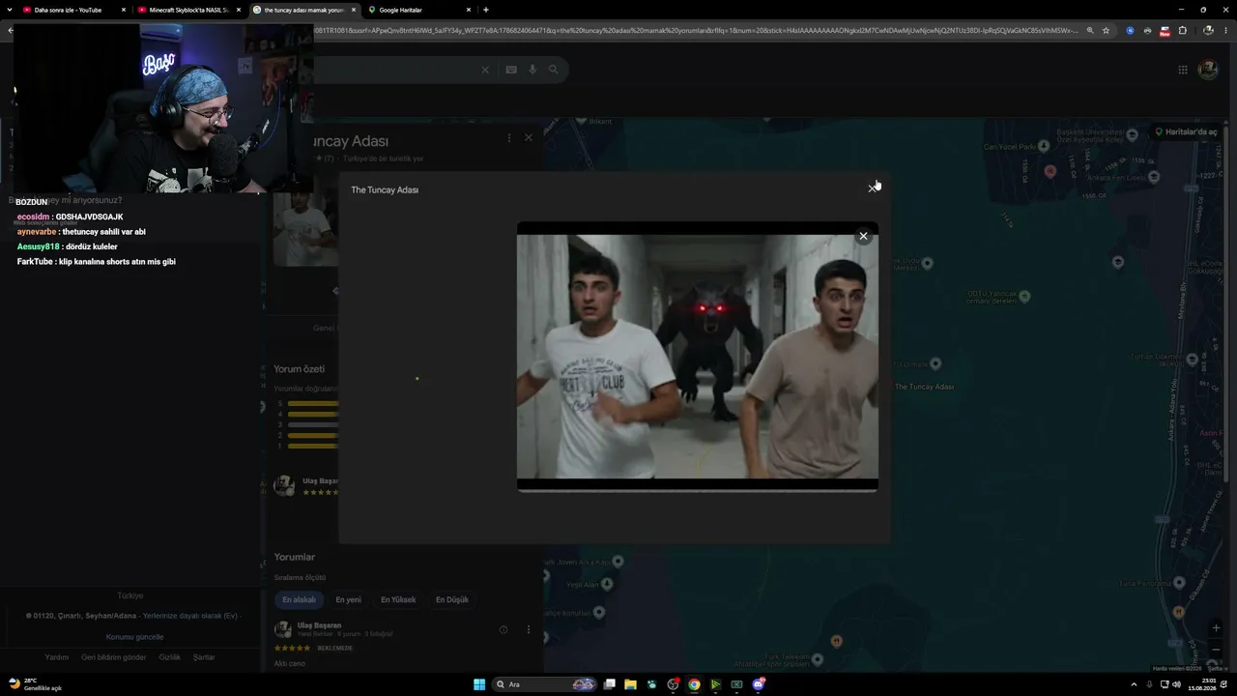Open the Google account avatar menu
This screenshot has height=696, width=1237.
point(1207,70)
